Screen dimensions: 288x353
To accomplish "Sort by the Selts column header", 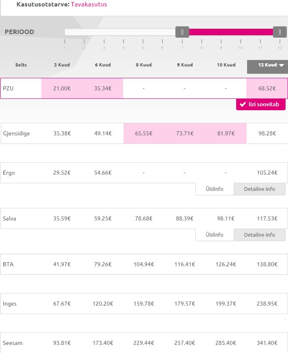I will [x=21, y=65].
